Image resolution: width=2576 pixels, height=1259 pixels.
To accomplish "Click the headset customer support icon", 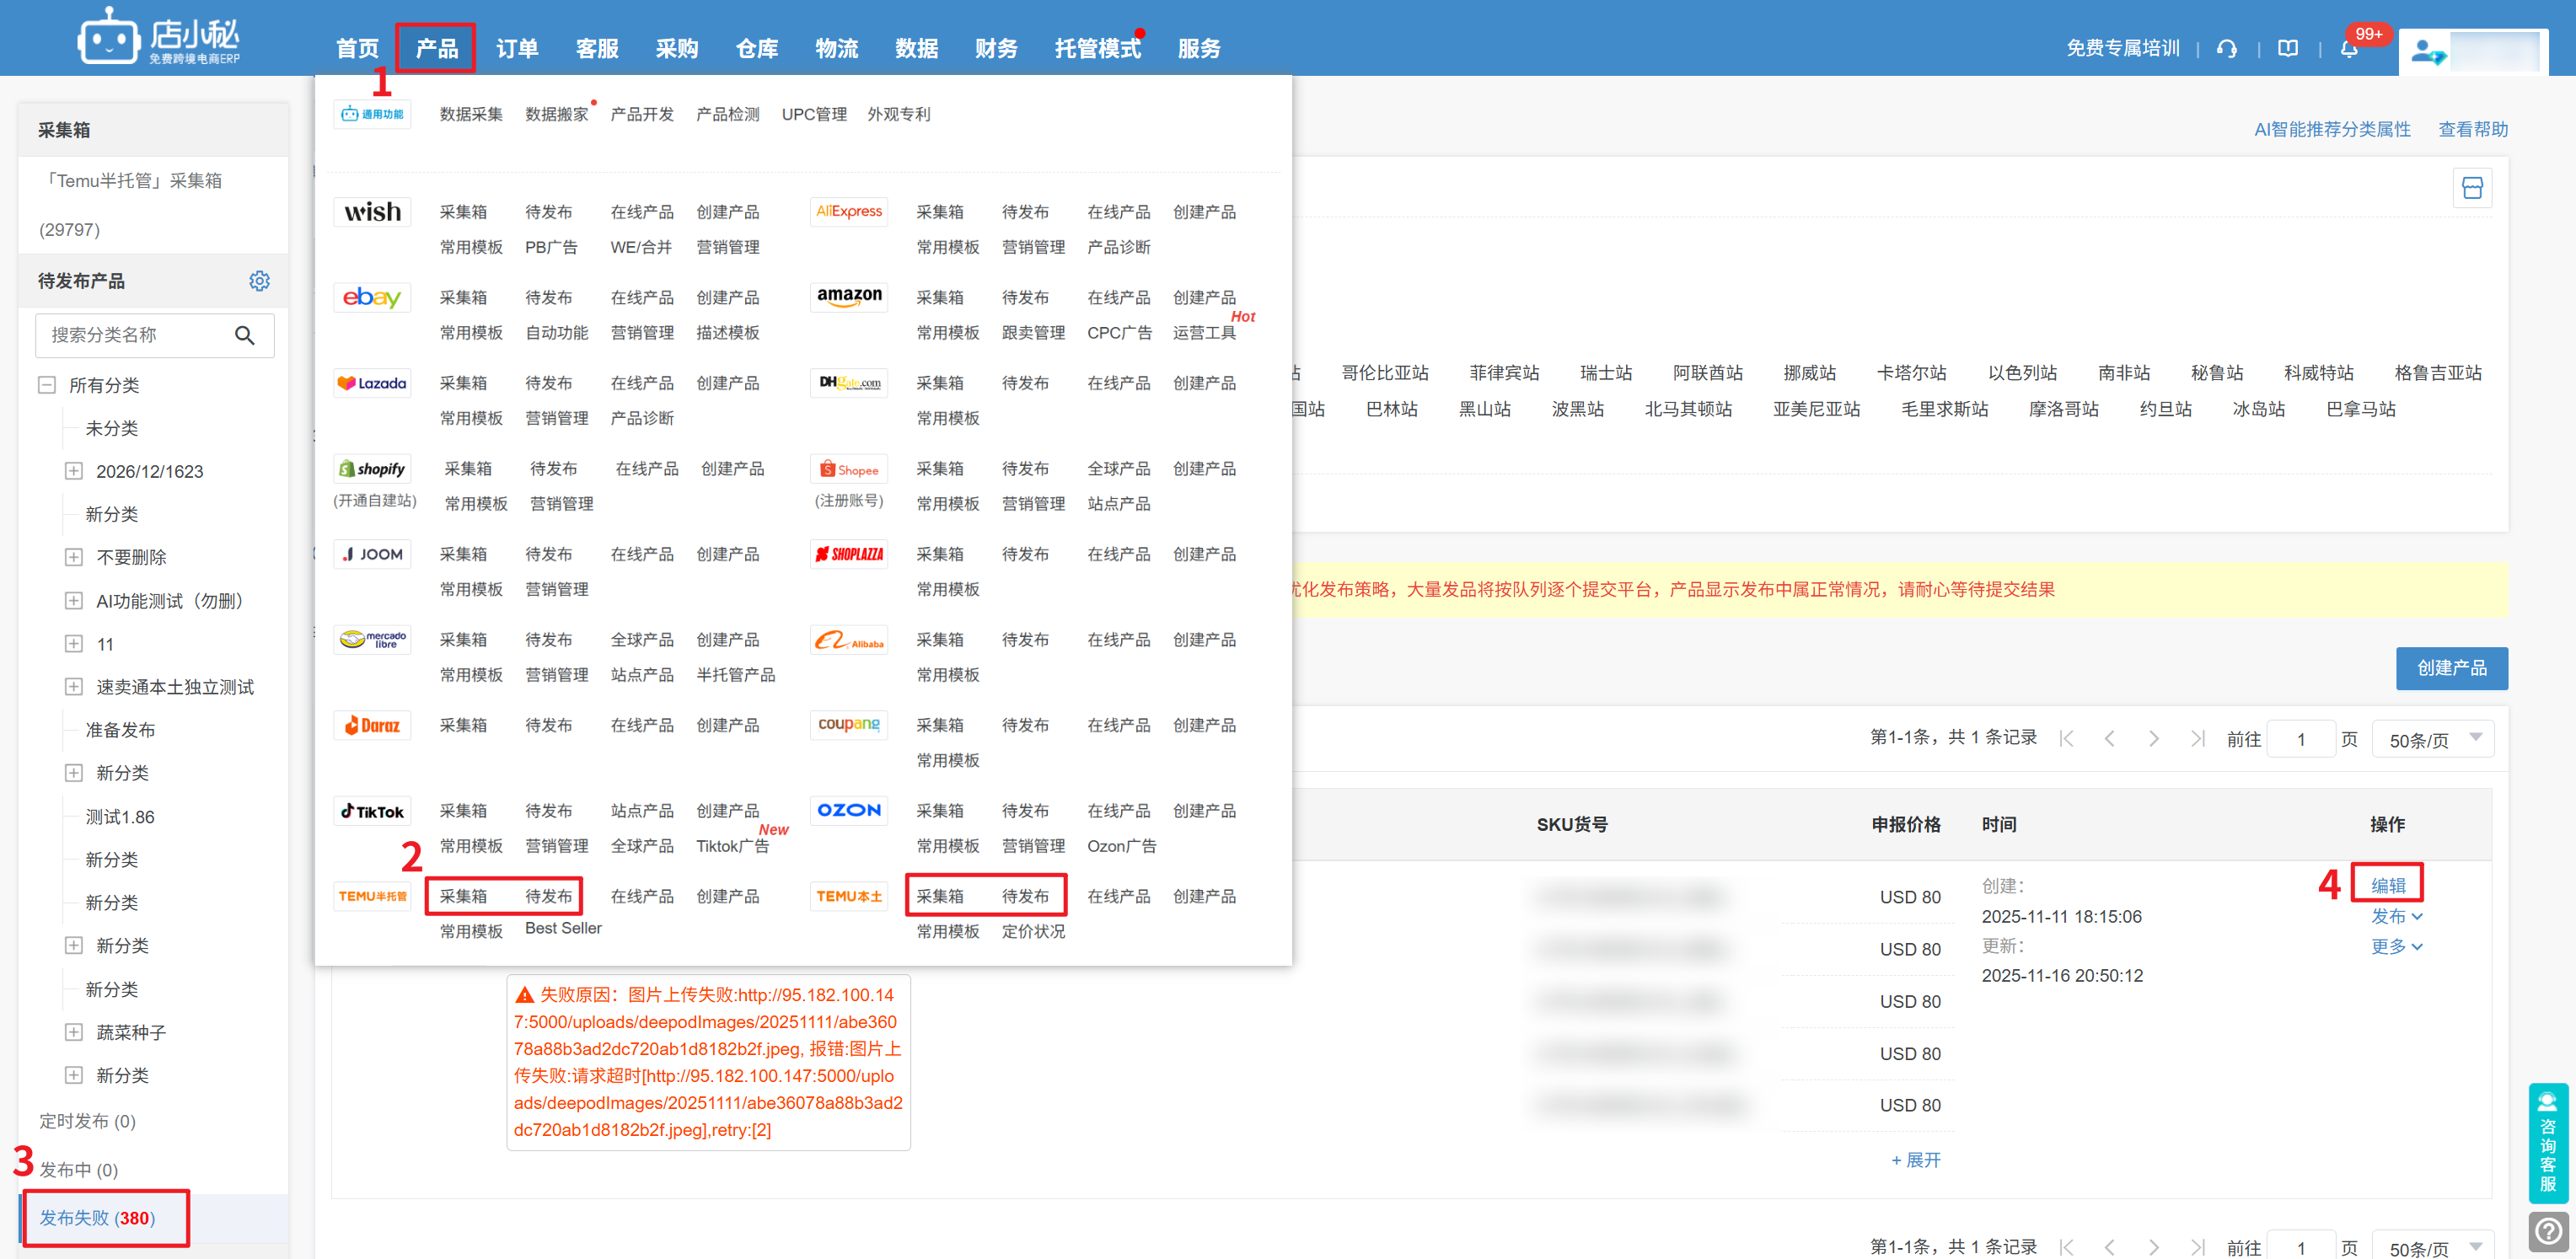I will 2226,48.
